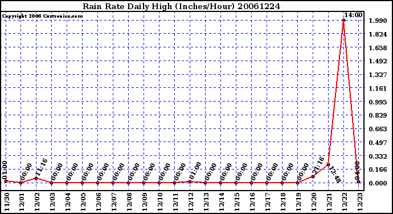Screen dimensions: 393x214
Task: Click the data point marker for 11/30
Action: tap(6, 181)
